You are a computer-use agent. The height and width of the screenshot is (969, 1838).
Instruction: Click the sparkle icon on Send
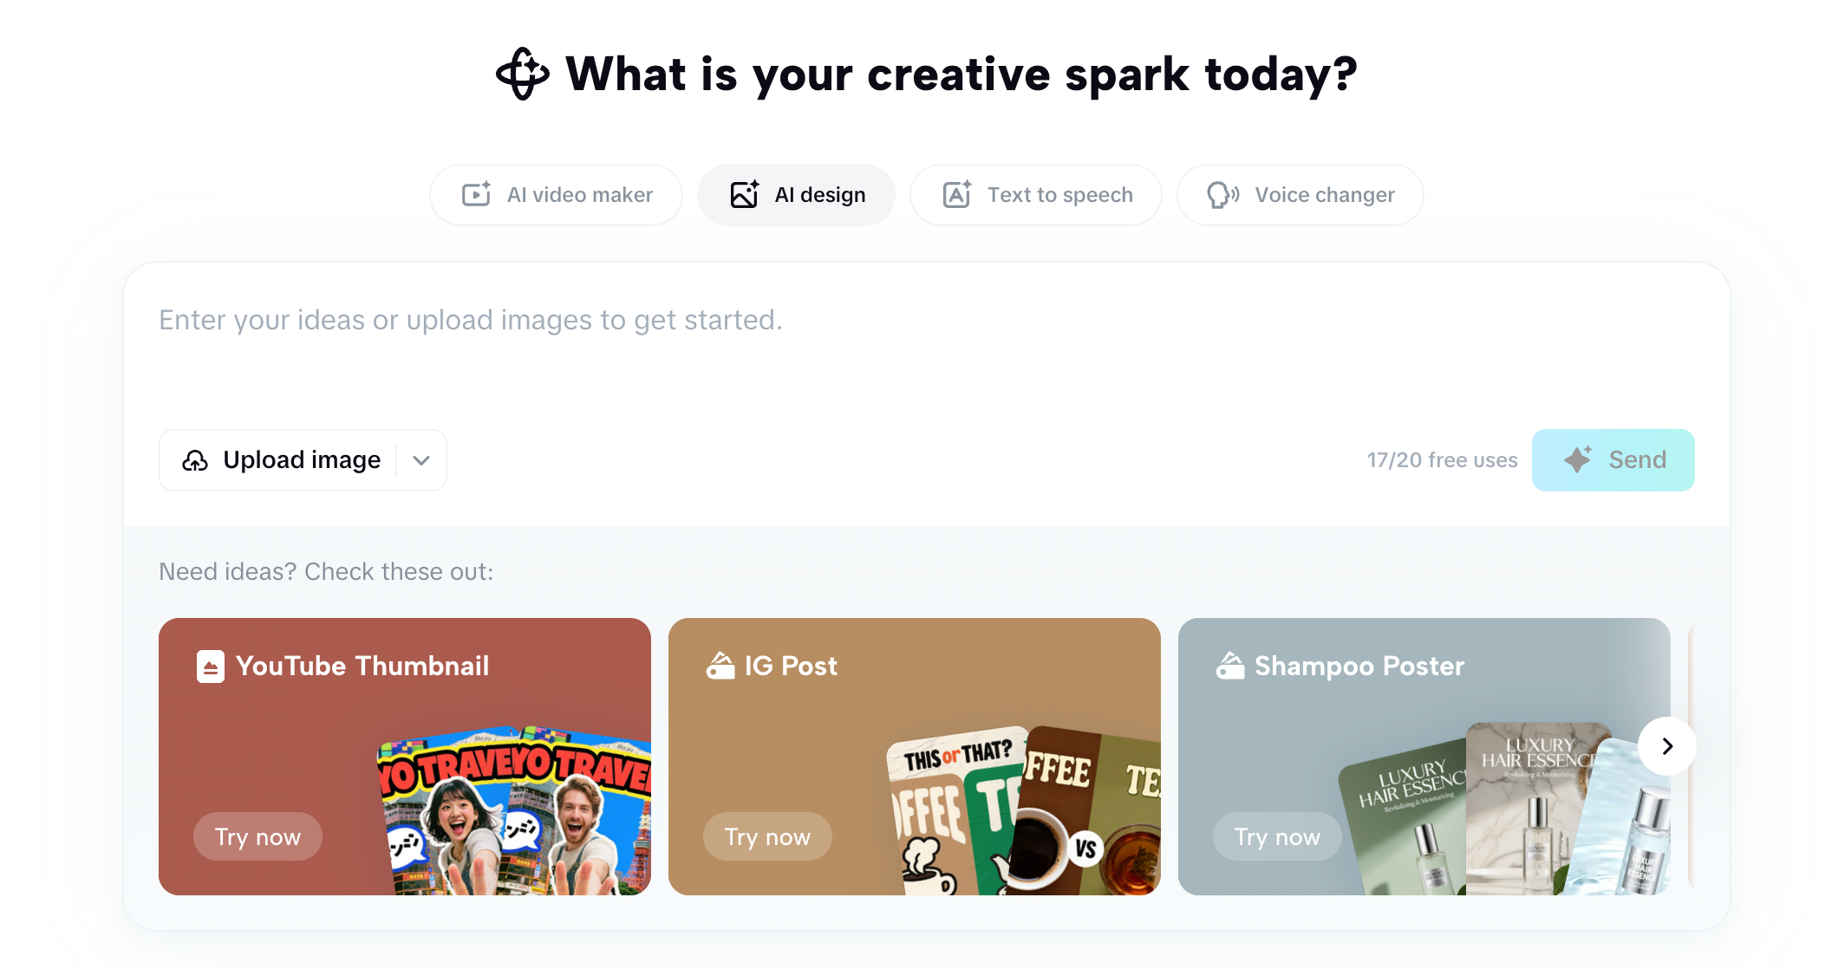(1578, 459)
